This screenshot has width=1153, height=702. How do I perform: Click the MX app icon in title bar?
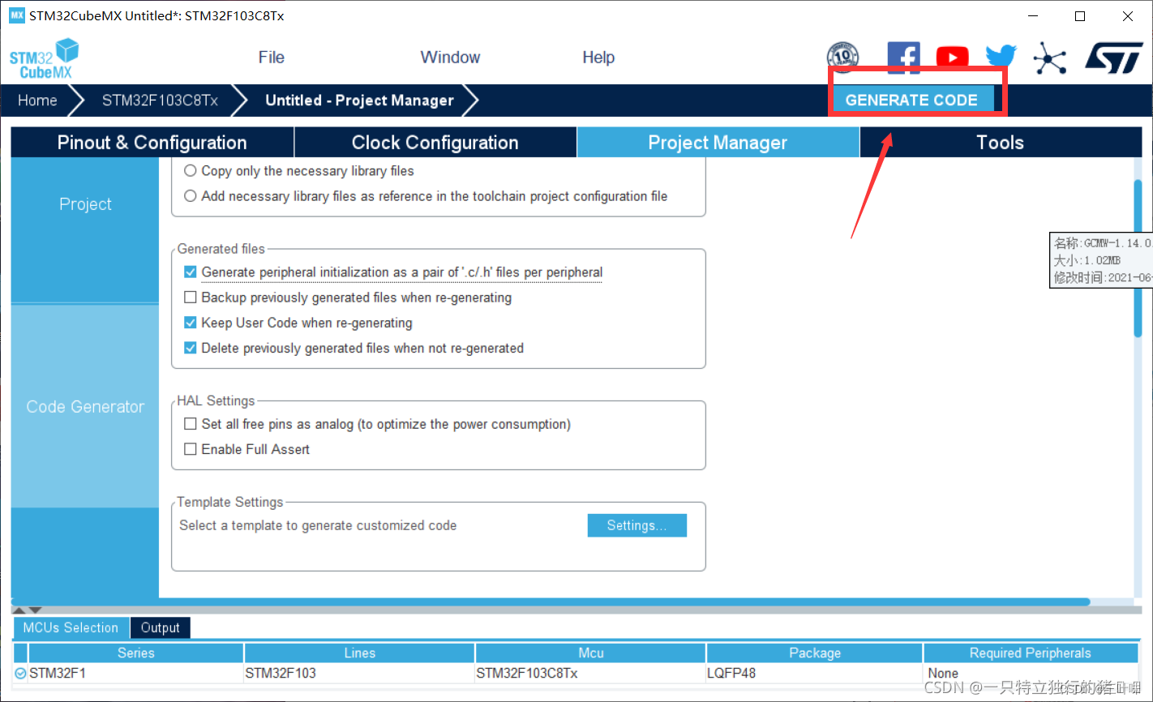coord(17,15)
